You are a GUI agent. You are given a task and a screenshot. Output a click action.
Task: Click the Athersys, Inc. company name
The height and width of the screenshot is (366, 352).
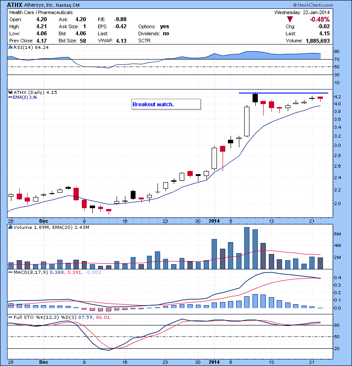coord(39,5)
